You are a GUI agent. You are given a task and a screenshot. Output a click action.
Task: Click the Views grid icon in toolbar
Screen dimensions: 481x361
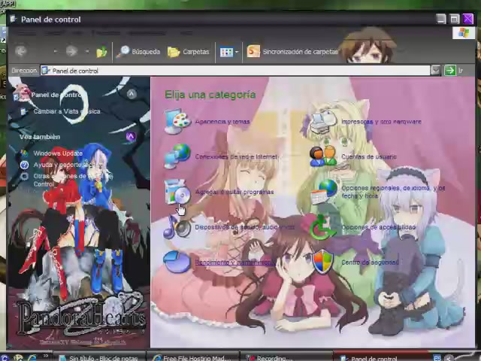tap(226, 52)
